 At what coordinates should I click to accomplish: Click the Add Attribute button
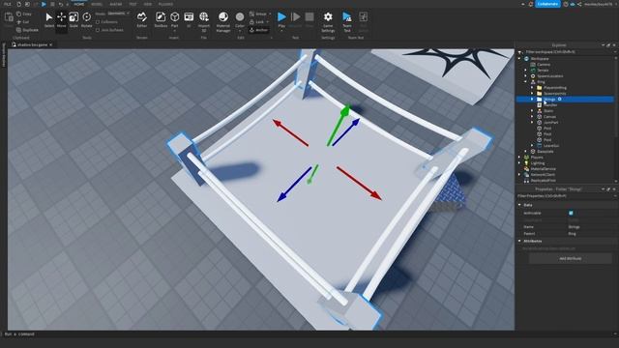pyautogui.click(x=570, y=258)
